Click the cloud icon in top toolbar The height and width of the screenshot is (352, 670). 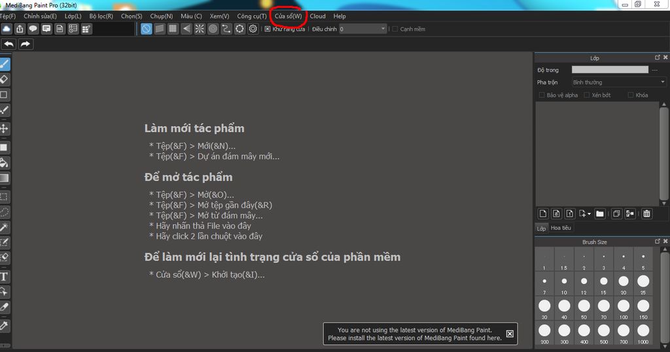click(x=7, y=29)
